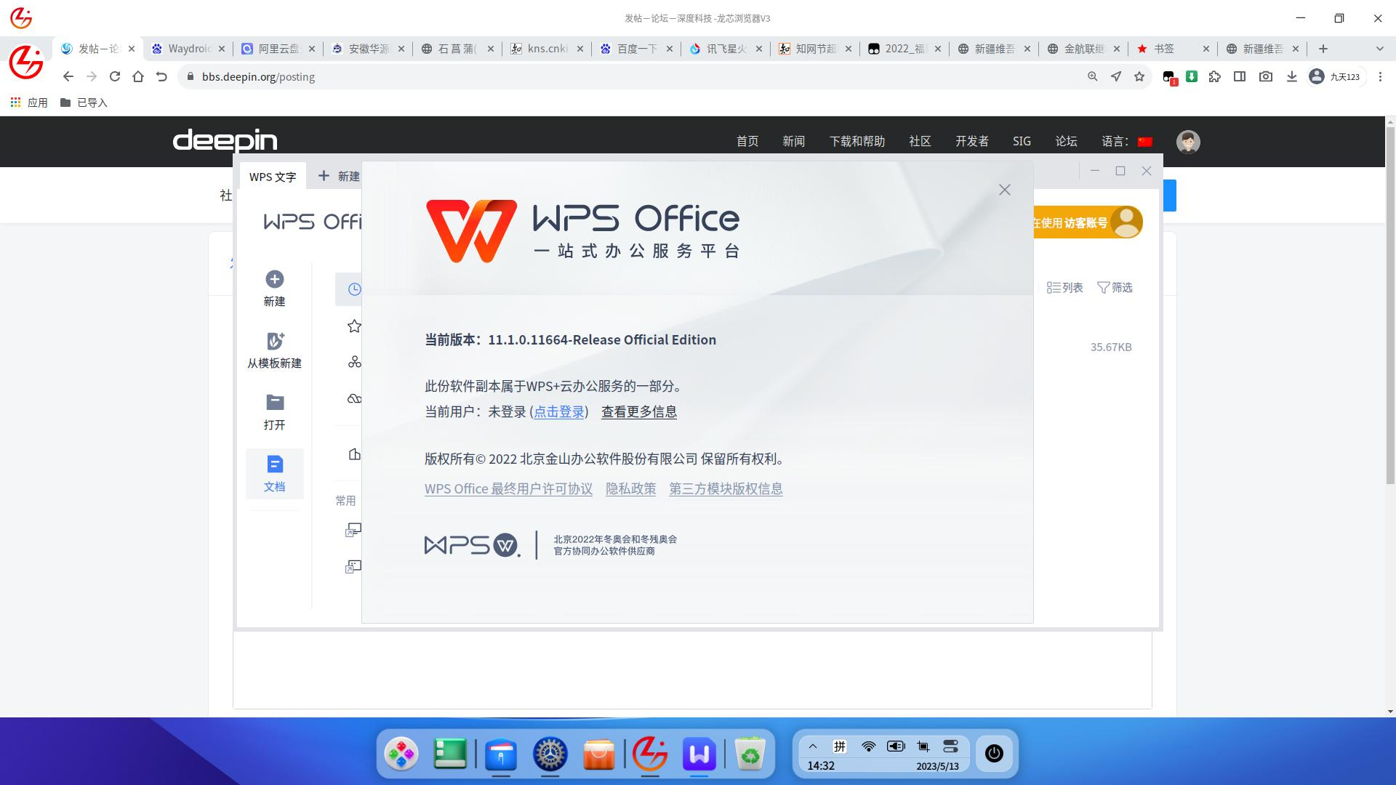Launch WPS Office from the dock
Screen dimensions: 1396x785
coord(699,754)
